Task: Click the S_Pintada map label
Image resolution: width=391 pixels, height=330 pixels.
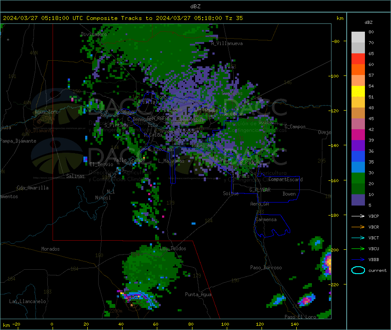Action: [116, 125]
